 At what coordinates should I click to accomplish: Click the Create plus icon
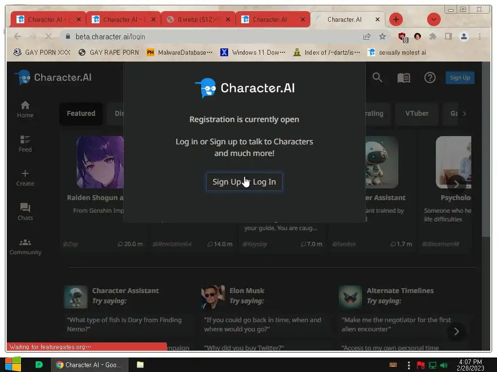[25, 173]
